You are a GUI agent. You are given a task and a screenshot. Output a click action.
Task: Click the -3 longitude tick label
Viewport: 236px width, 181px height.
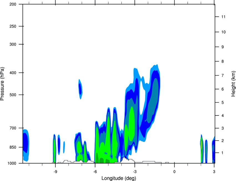click(x=135, y=172)
